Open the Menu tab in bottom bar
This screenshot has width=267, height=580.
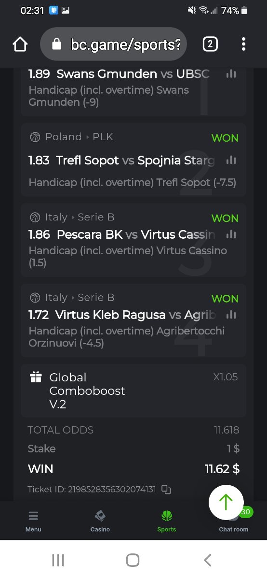[x=33, y=521]
